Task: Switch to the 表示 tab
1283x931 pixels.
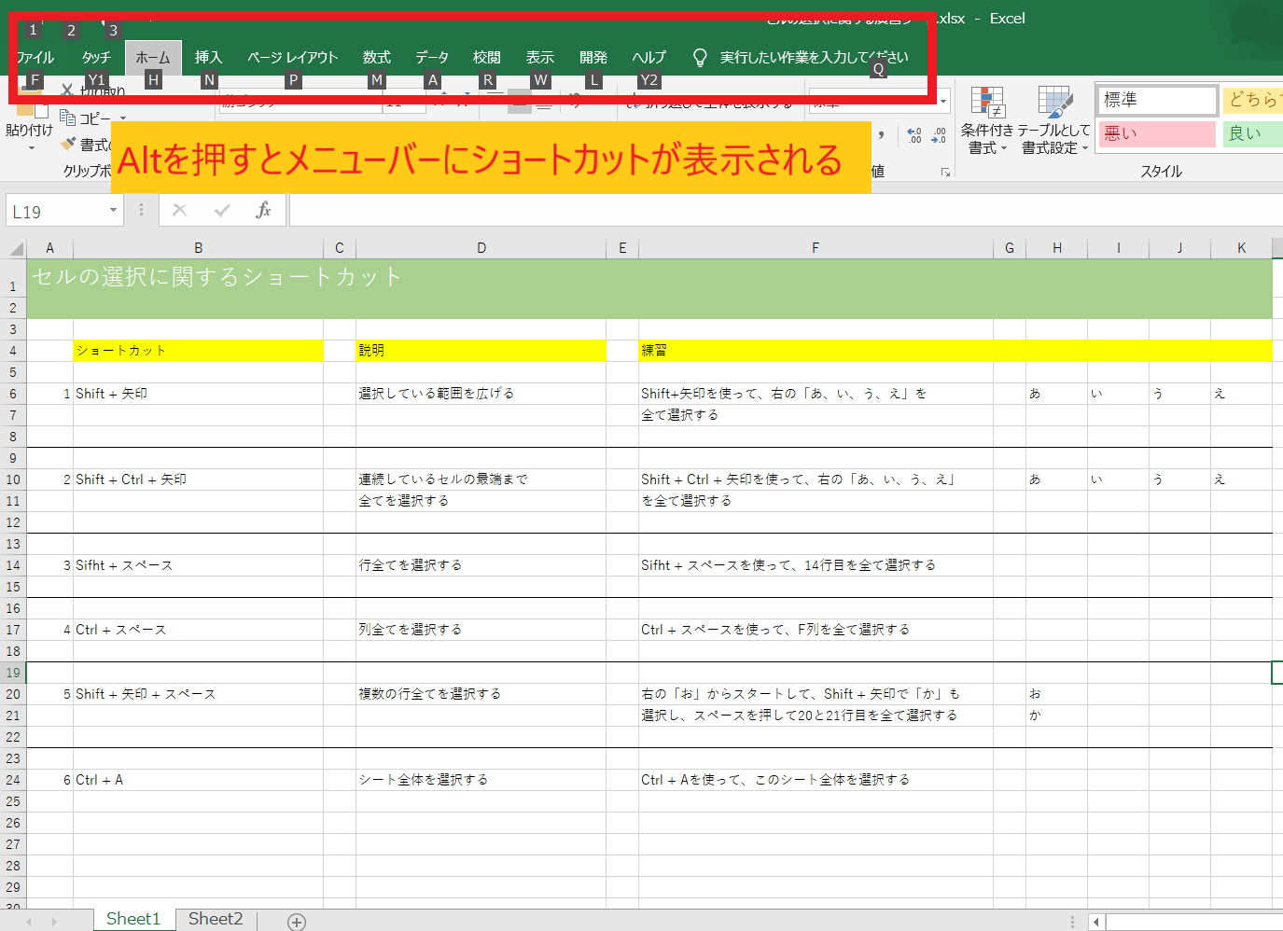Action: 539,58
